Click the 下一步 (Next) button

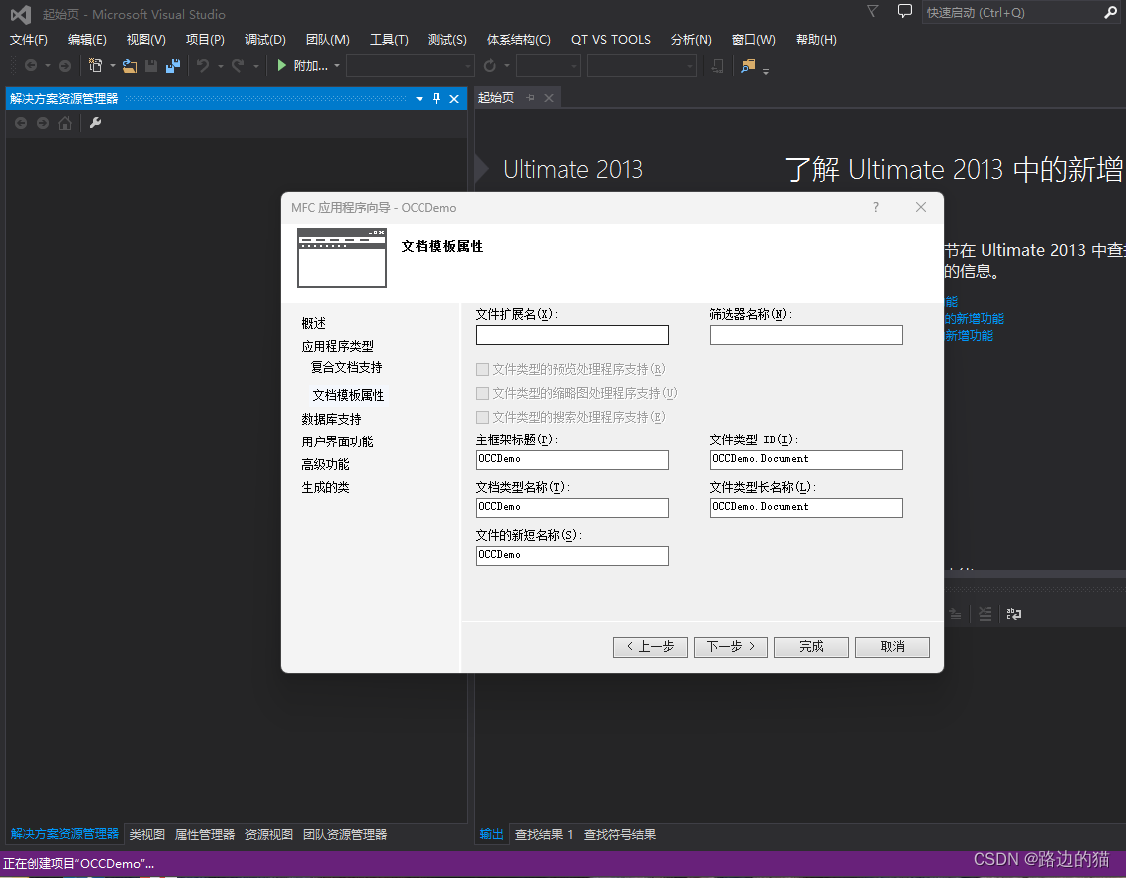(730, 647)
